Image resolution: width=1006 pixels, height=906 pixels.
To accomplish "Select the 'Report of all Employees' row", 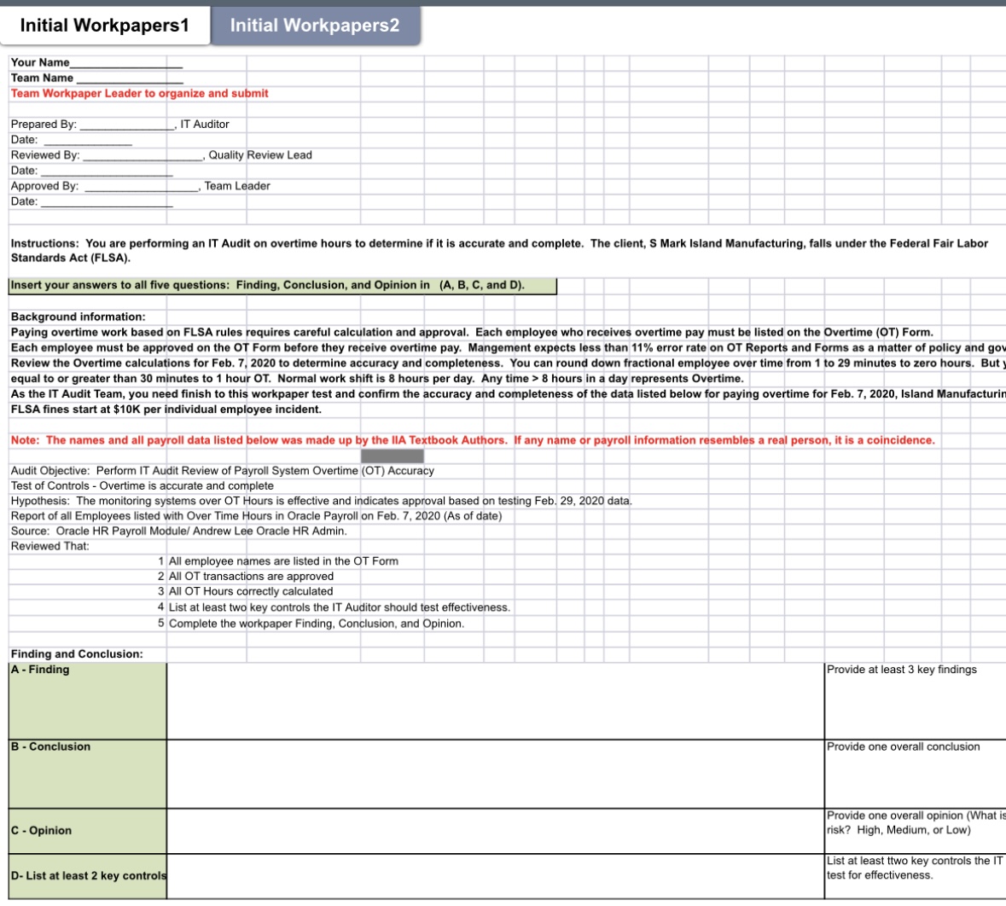I will (257, 515).
